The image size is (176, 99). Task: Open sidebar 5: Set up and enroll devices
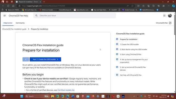pyautogui.click(x=133, y=68)
